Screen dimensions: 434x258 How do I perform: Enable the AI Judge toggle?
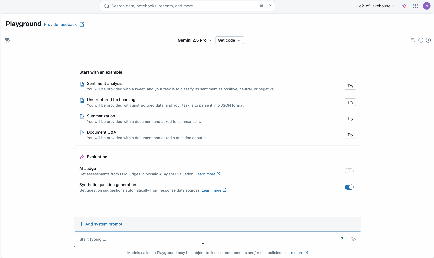(349, 171)
